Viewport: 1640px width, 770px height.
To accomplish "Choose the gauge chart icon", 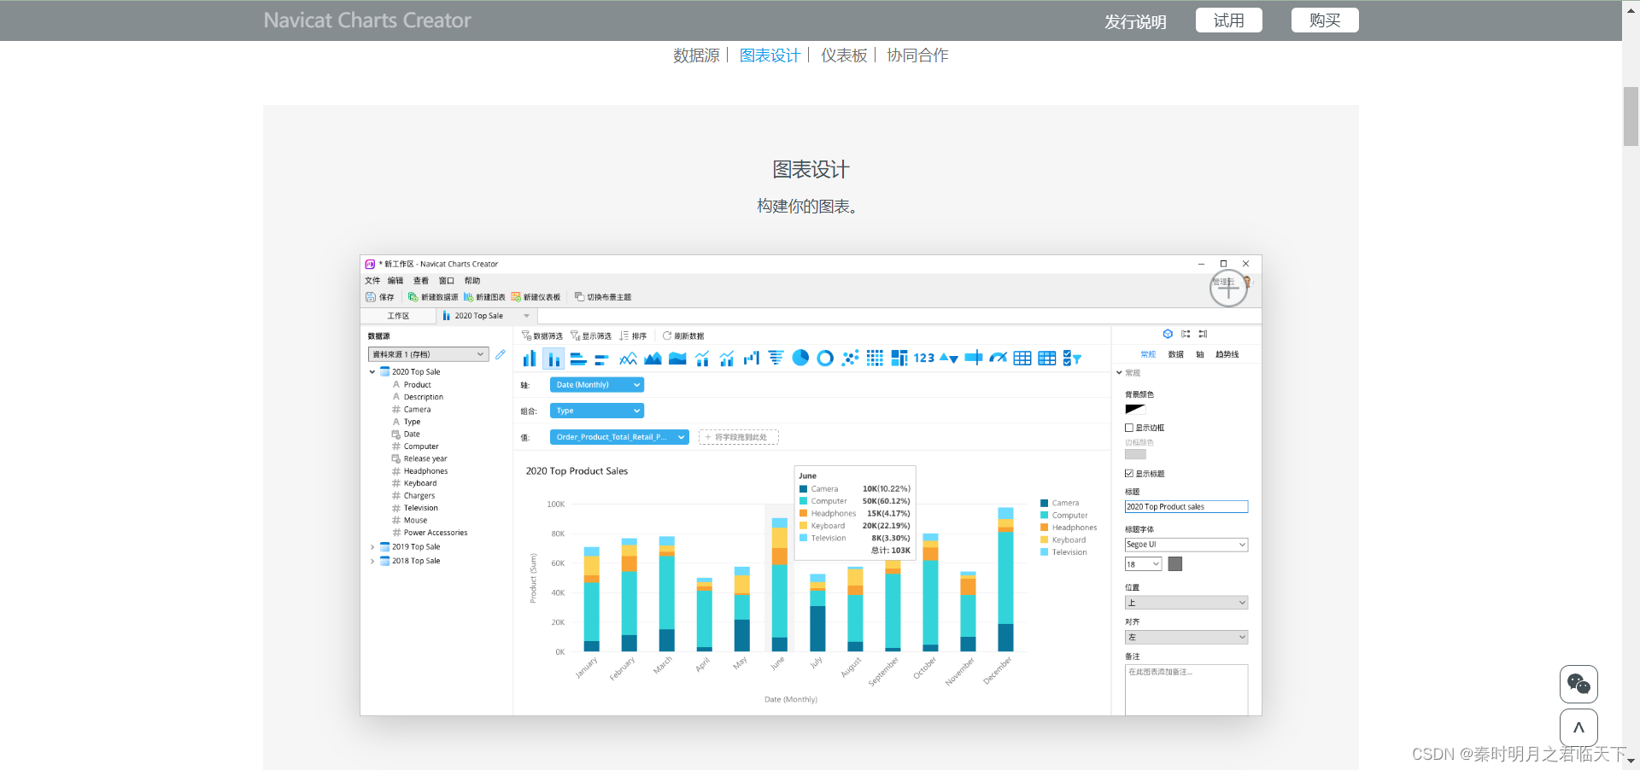I will click(998, 359).
